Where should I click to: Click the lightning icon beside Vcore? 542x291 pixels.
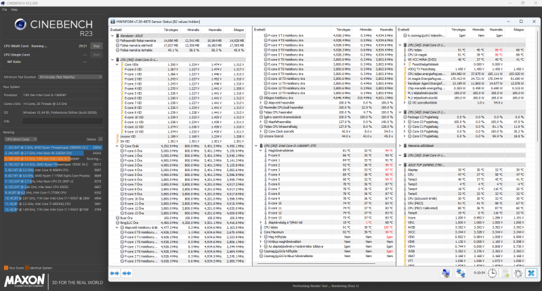pyautogui.click(x=405, y=218)
